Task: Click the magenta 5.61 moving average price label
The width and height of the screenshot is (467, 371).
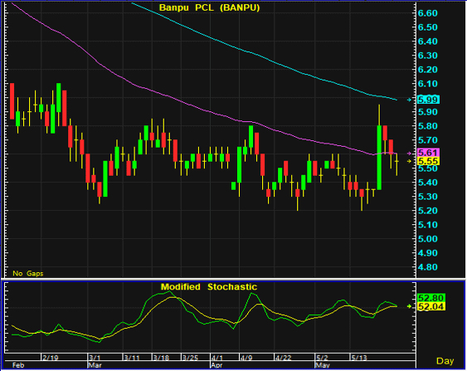Action: click(x=428, y=153)
